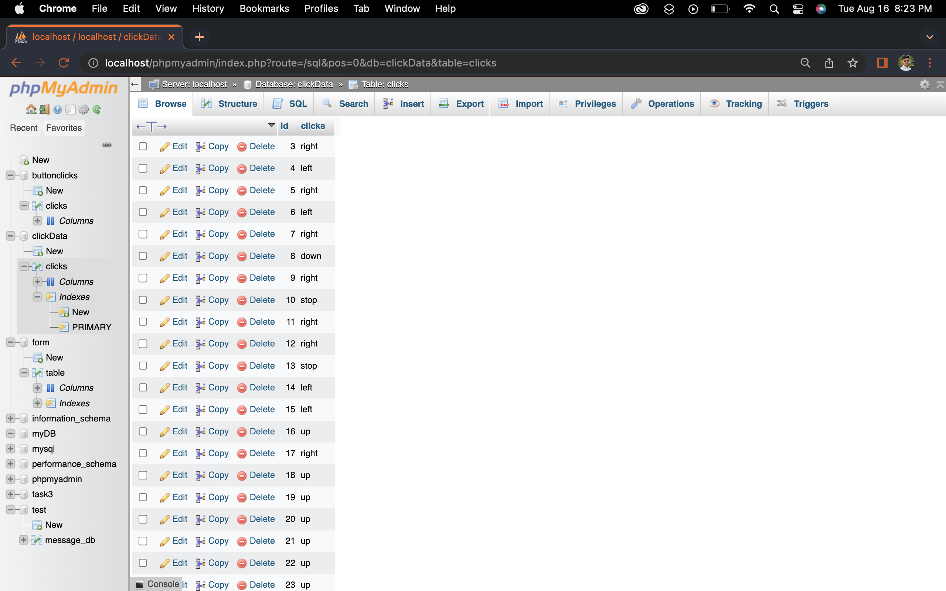Viewport: 946px width, 591px height.
Task: Expand the information_schema database node
Action: click(x=11, y=418)
